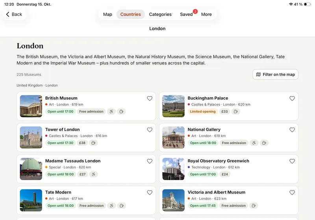
Task: Tap the battery indicator in status bar
Action: coord(307,4)
